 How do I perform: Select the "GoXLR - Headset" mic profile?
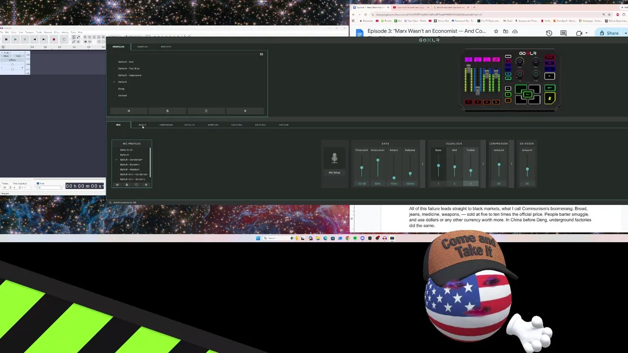[x=130, y=169]
